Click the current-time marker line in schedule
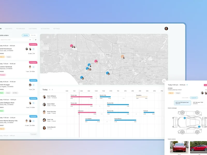The height and width of the screenshot is (155, 207). pos(79,113)
